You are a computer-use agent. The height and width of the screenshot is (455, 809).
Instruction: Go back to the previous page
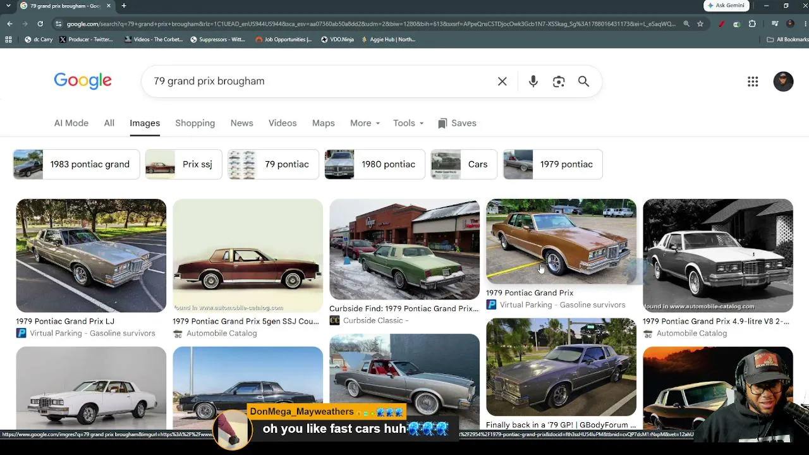(9, 24)
